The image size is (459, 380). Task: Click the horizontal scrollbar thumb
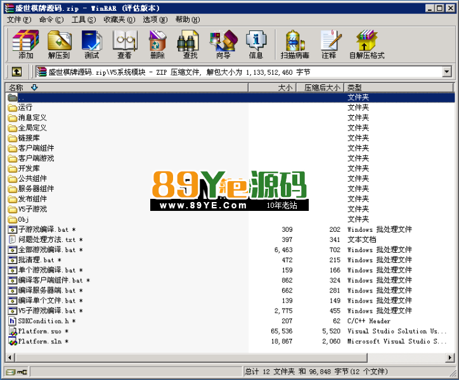[x=191, y=357]
